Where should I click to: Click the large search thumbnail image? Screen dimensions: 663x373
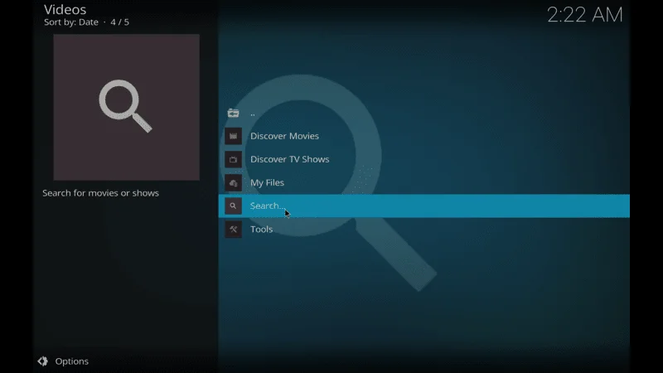point(127,108)
